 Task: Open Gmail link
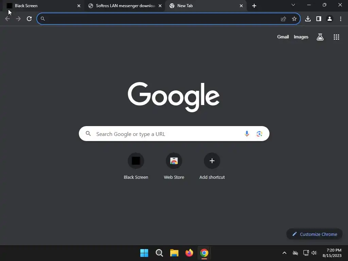(283, 37)
